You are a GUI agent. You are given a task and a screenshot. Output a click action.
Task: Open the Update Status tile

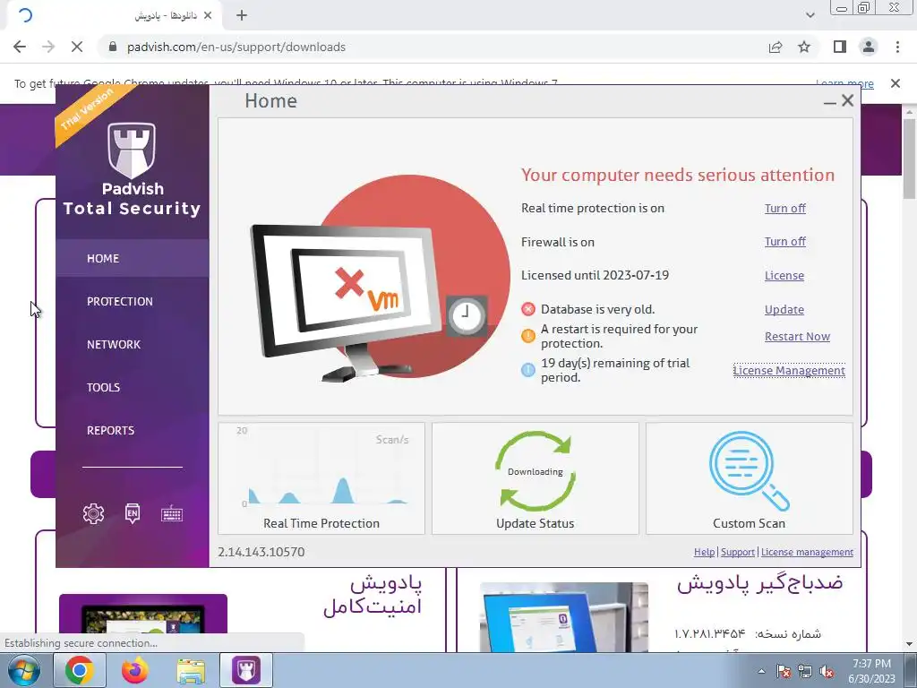tap(536, 478)
